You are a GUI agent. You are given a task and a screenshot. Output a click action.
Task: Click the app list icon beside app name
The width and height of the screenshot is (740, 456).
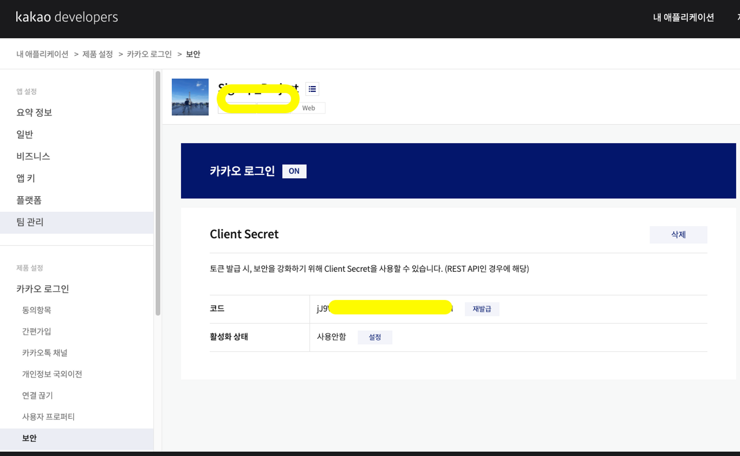tap(312, 89)
